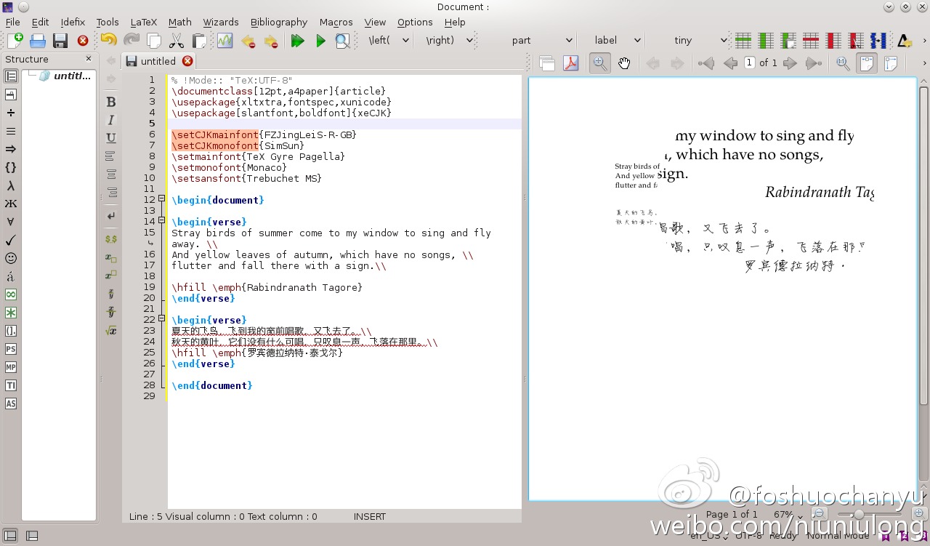Run Quick Build double green arrow

[297, 41]
